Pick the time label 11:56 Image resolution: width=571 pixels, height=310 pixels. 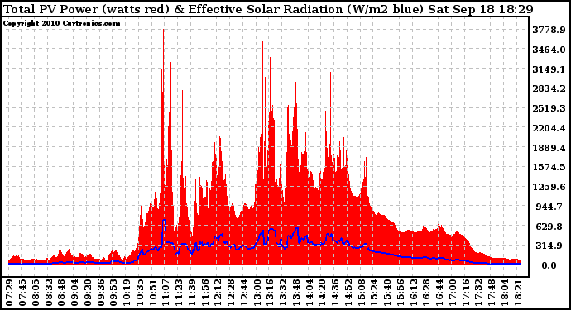pos(205,293)
